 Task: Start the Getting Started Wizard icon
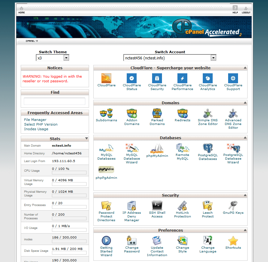[x=106, y=241]
